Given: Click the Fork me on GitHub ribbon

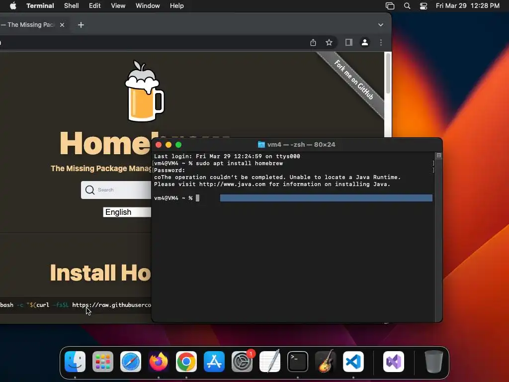Looking at the screenshot, I should (x=354, y=80).
